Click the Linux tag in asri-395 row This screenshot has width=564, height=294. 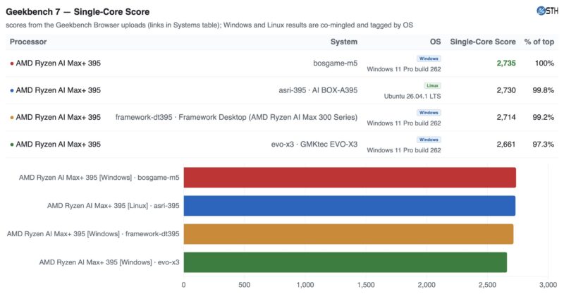click(x=432, y=85)
